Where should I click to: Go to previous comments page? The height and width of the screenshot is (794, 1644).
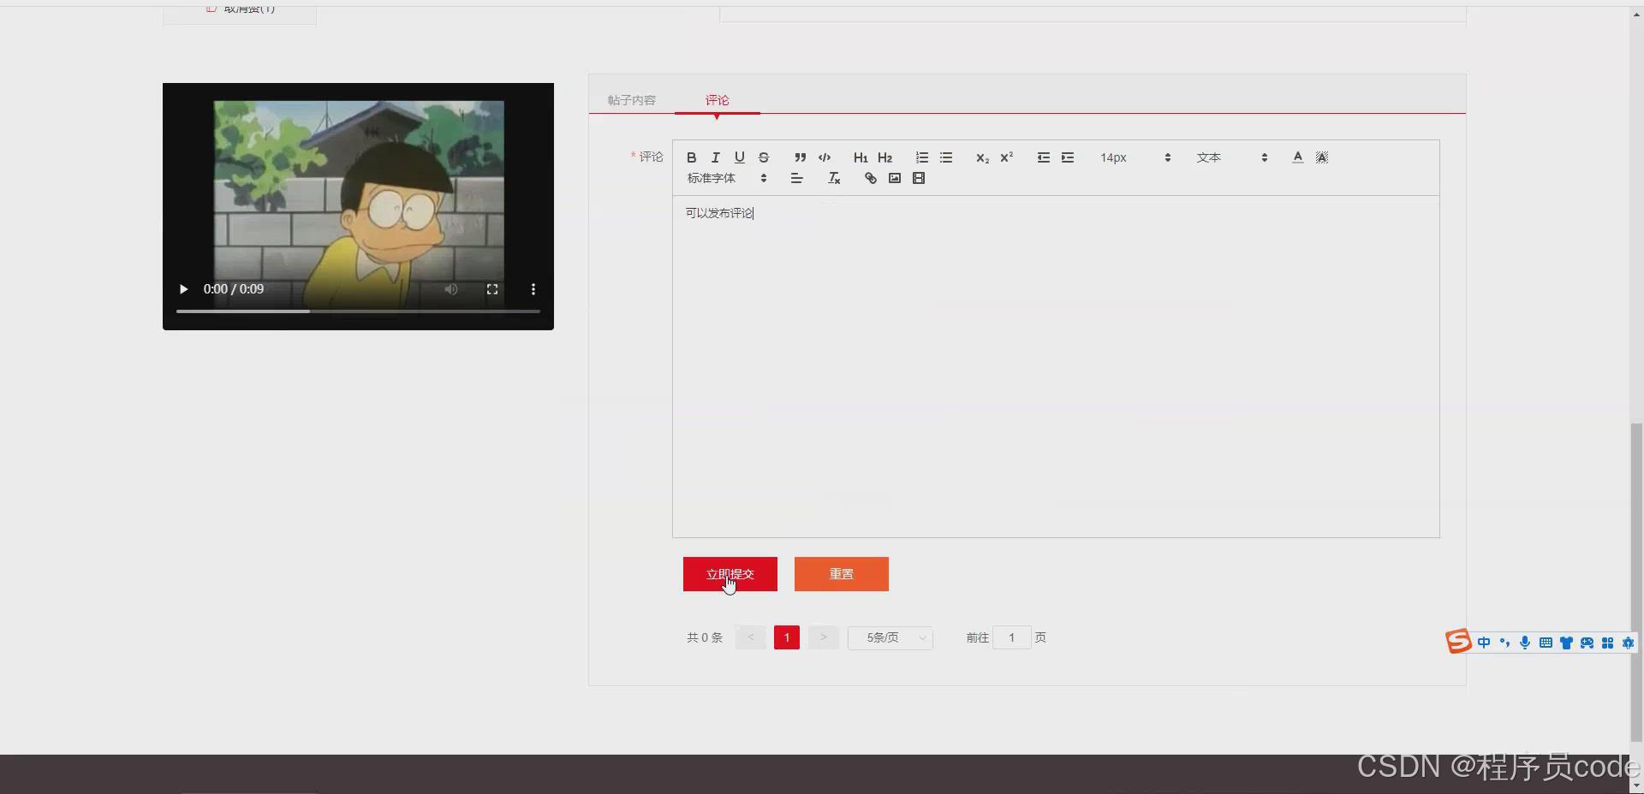(x=751, y=637)
